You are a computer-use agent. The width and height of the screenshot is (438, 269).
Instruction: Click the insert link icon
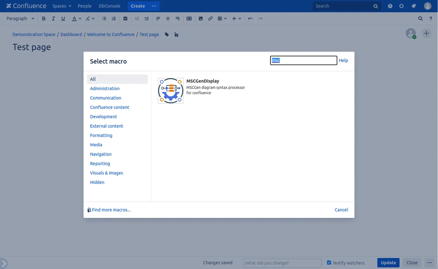click(x=210, y=19)
